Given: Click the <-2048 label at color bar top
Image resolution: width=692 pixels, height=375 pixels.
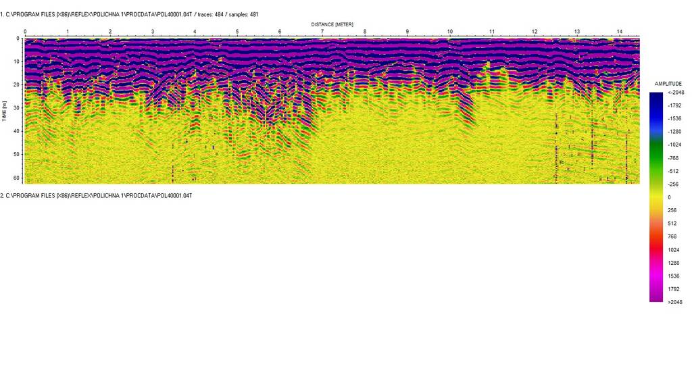Looking at the screenshot, I should click(x=675, y=93).
